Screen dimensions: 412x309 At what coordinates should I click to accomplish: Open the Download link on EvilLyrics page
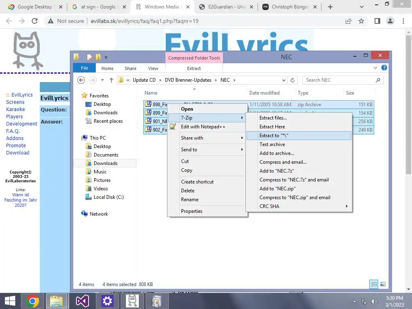(x=18, y=152)
